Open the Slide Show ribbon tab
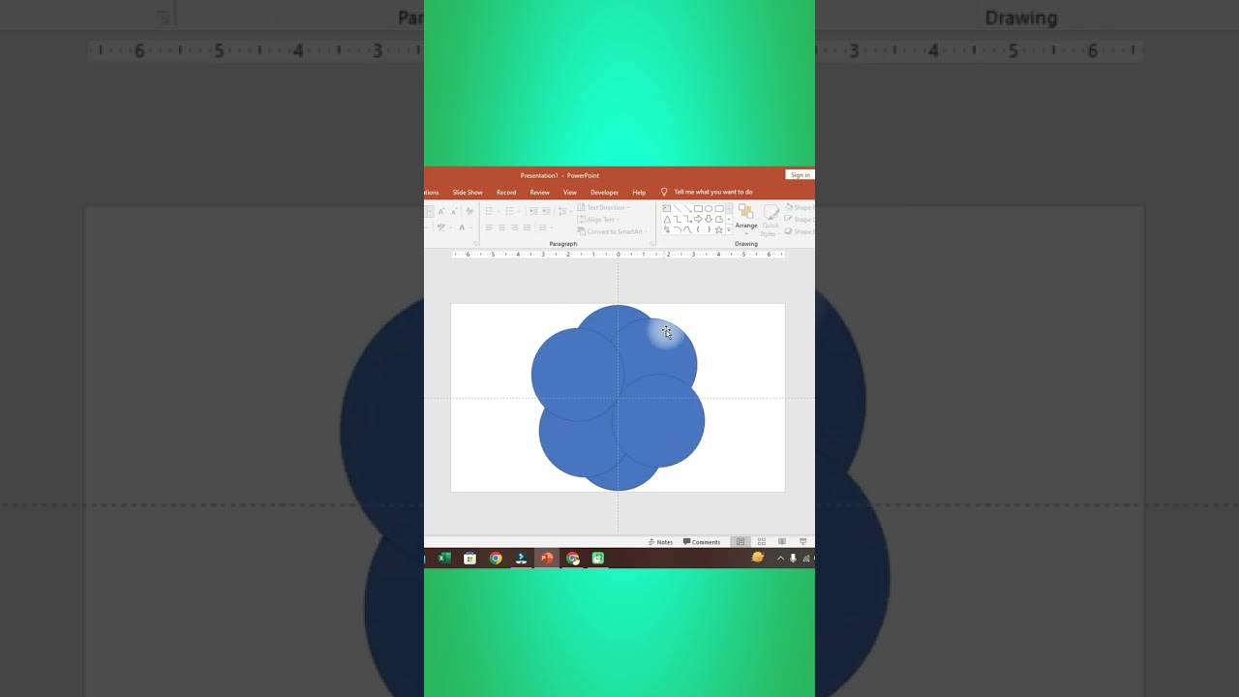 pyautogui.click(x=468, y=192)
